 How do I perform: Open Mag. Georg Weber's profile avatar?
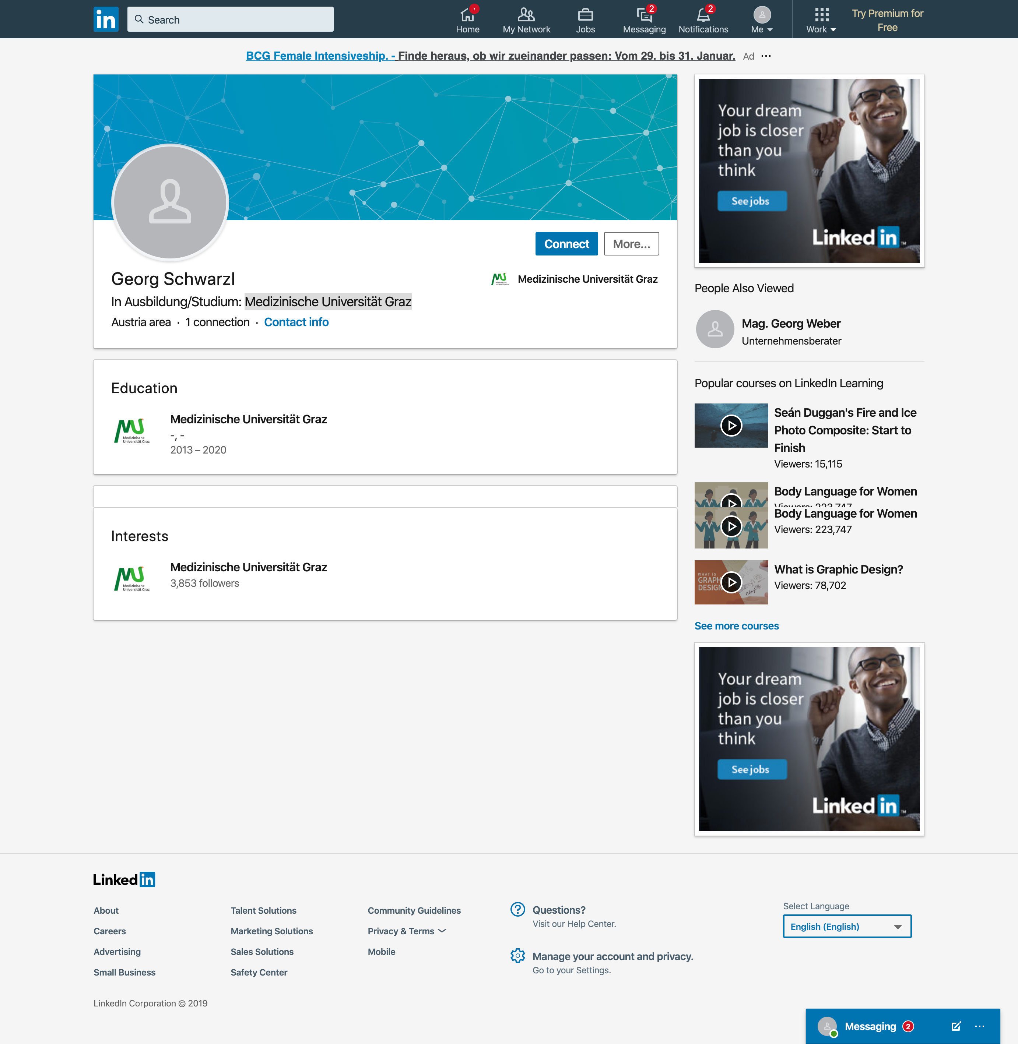715,329
